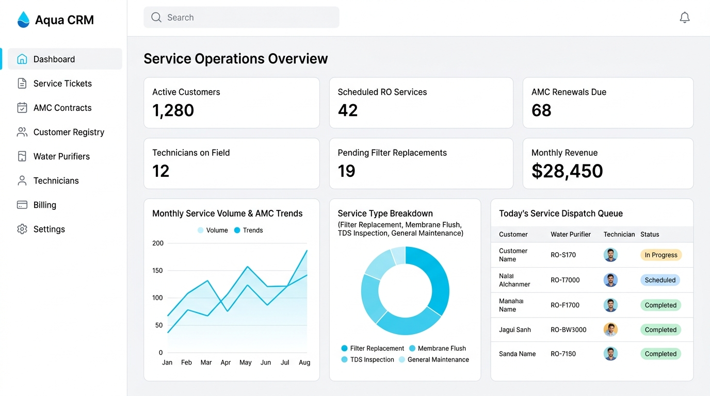Open Service Tickets from sidebar

pos(65,84)
